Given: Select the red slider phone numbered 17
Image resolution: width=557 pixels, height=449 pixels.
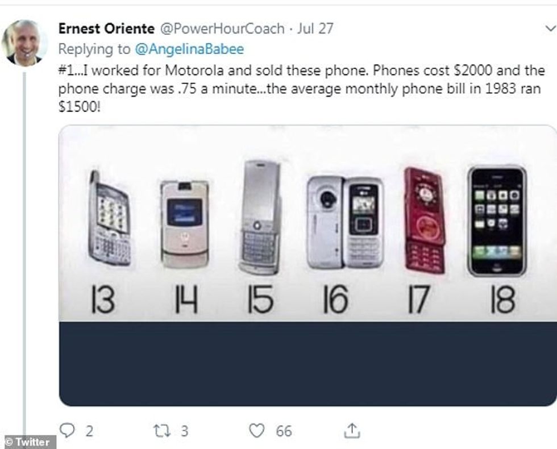Looking at the screenshot, I should tap(424, 221).
